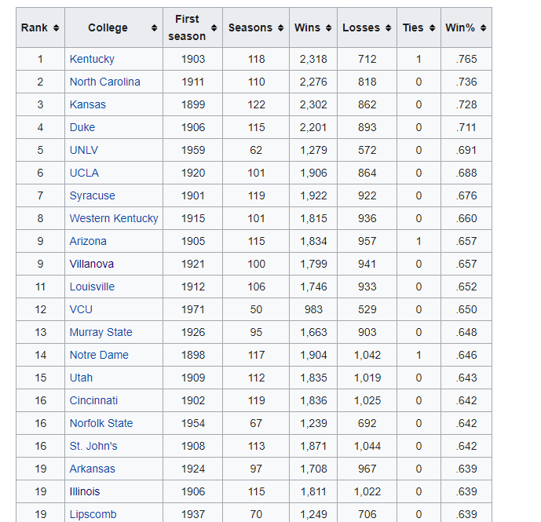
Task: Click the Seasons header label
Action: 250,28
